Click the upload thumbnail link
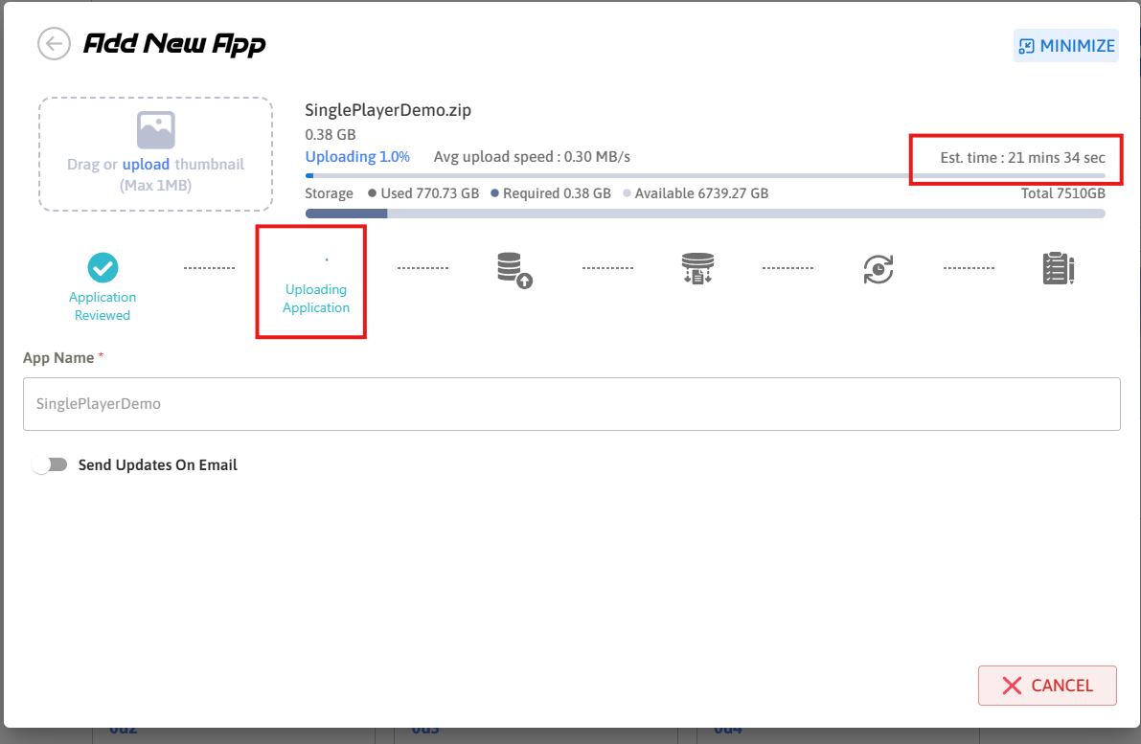1141x744 pixels. click(x=146, y=165)
